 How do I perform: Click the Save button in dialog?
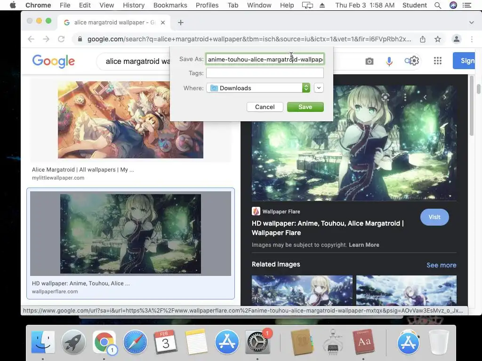coord(305,107)
